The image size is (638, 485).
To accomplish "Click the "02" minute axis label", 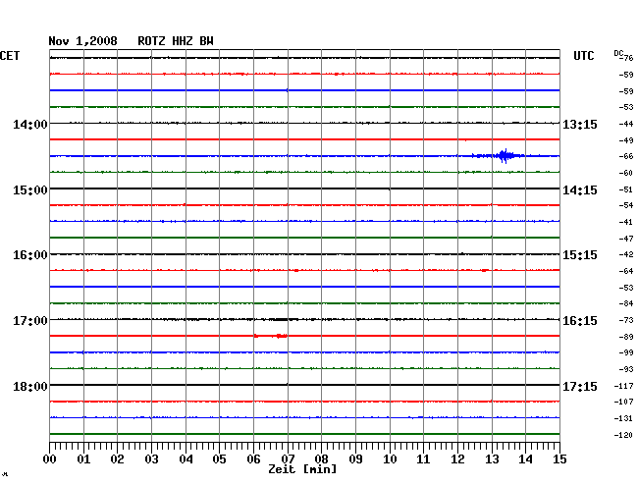I will coord(117,459).
